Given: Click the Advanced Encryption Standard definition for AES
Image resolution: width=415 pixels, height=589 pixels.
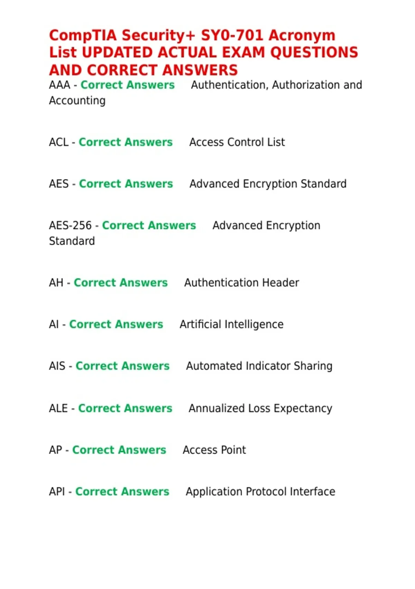Looking at the screenshot, I should click(x=268, y=184).
